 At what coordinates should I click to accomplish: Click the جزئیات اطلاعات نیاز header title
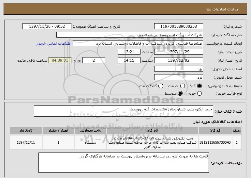(222, 9)
